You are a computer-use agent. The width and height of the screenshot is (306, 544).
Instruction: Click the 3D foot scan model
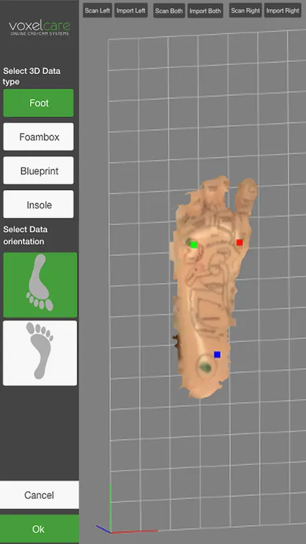click(212, 287)
